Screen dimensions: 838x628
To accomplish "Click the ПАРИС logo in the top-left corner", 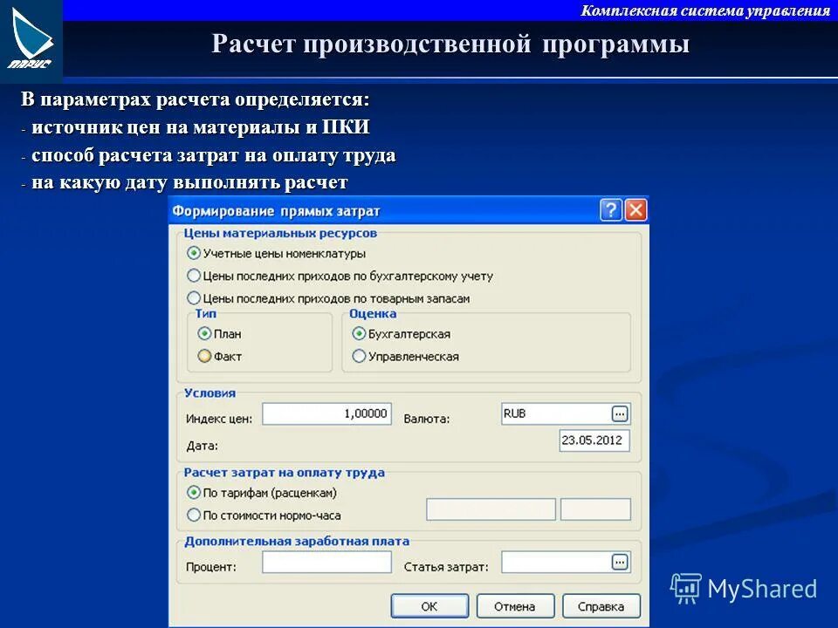I will pos(32,35).
